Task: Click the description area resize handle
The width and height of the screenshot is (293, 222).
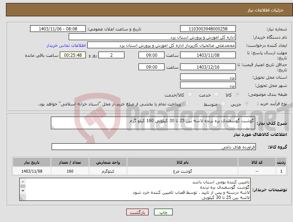Action: [x=53, y=127]
